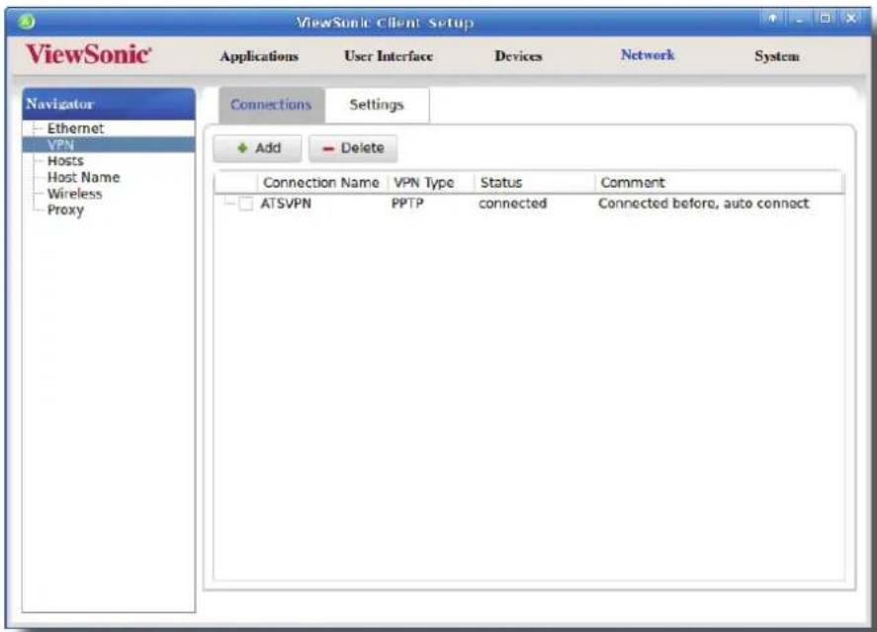Expand the ATSVPN row tree branch
This screenshot has width=877, height=632.
(x=228, y=203)
